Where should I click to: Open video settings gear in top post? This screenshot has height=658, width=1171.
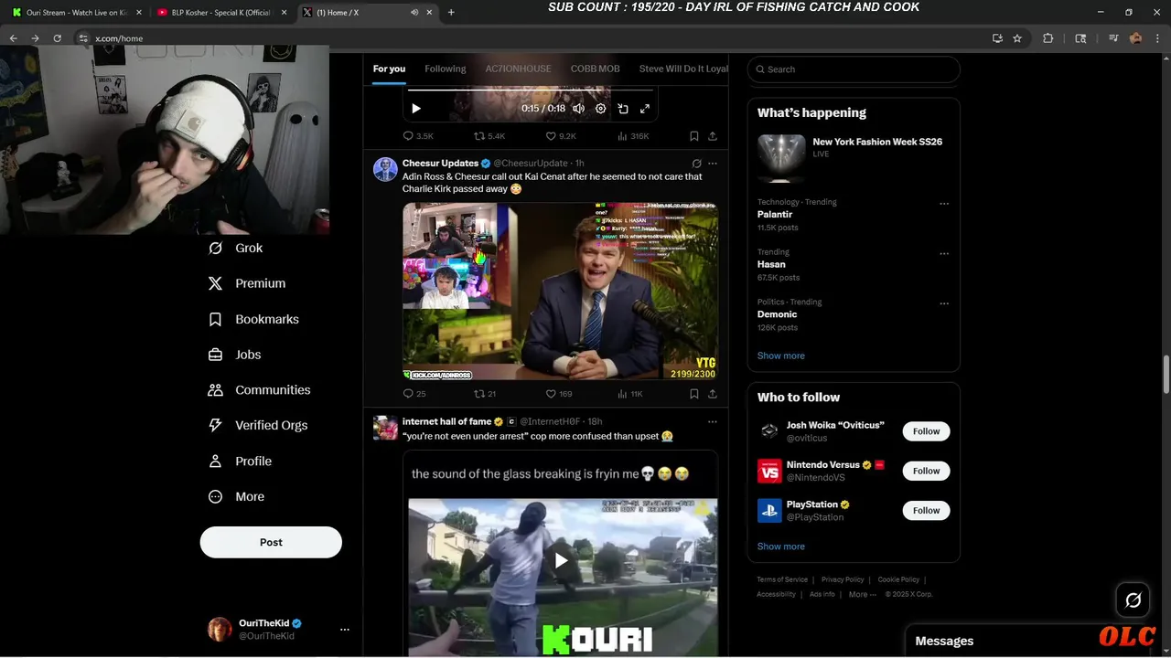coord(600,109)
